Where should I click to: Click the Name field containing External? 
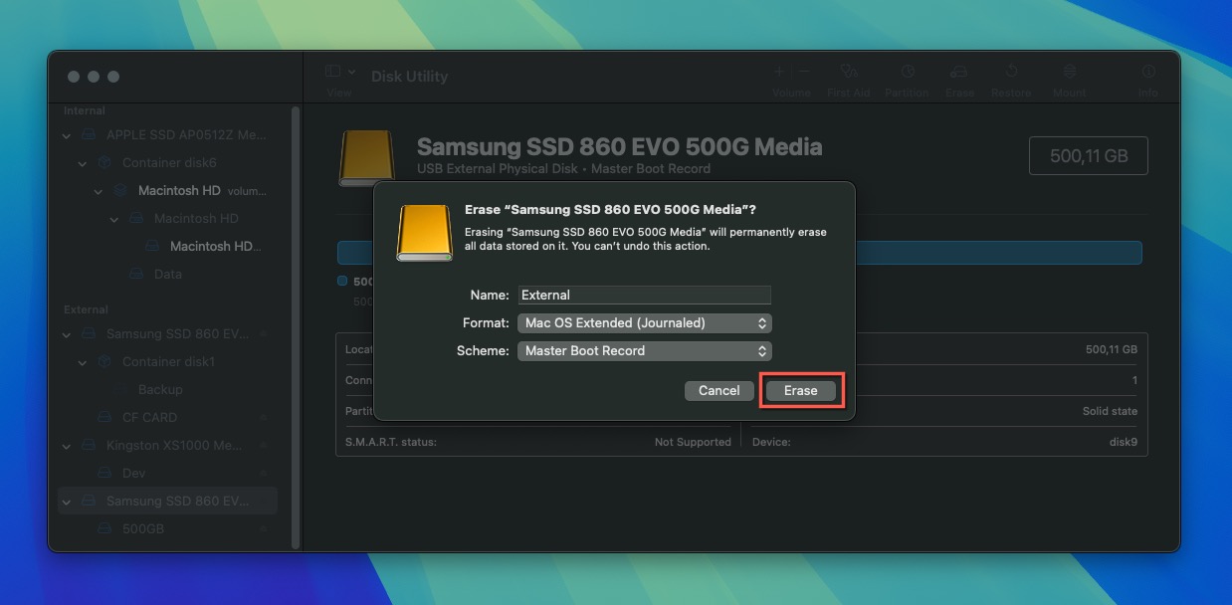pos(645,295)
